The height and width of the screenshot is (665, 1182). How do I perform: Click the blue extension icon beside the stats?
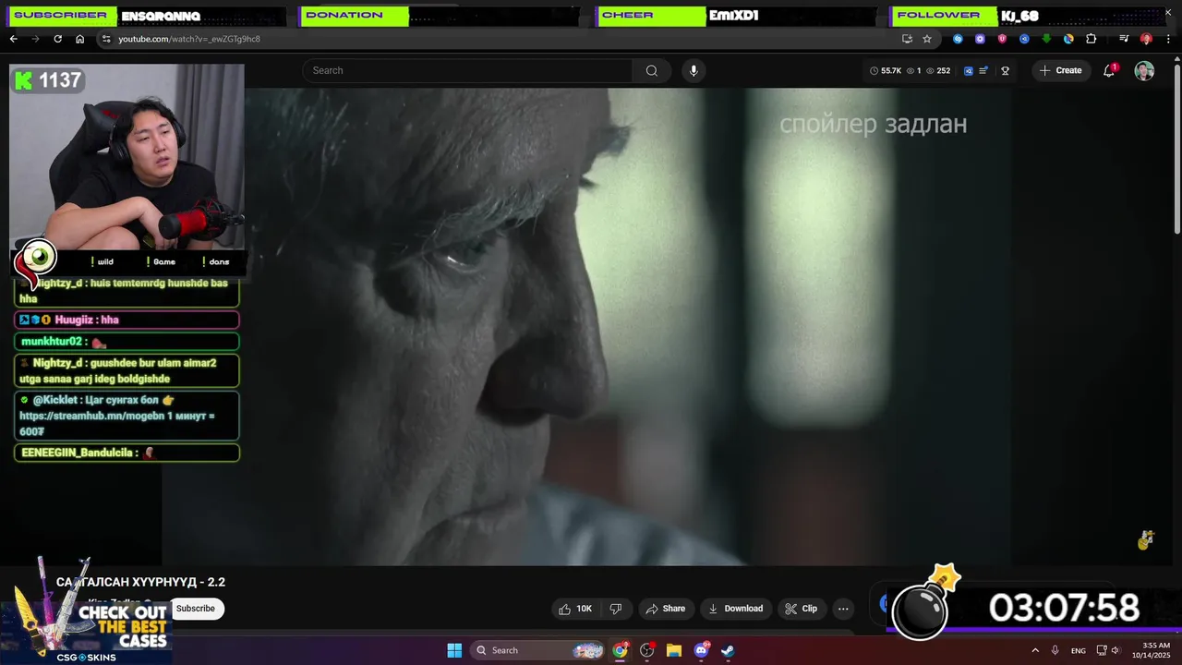969,70
